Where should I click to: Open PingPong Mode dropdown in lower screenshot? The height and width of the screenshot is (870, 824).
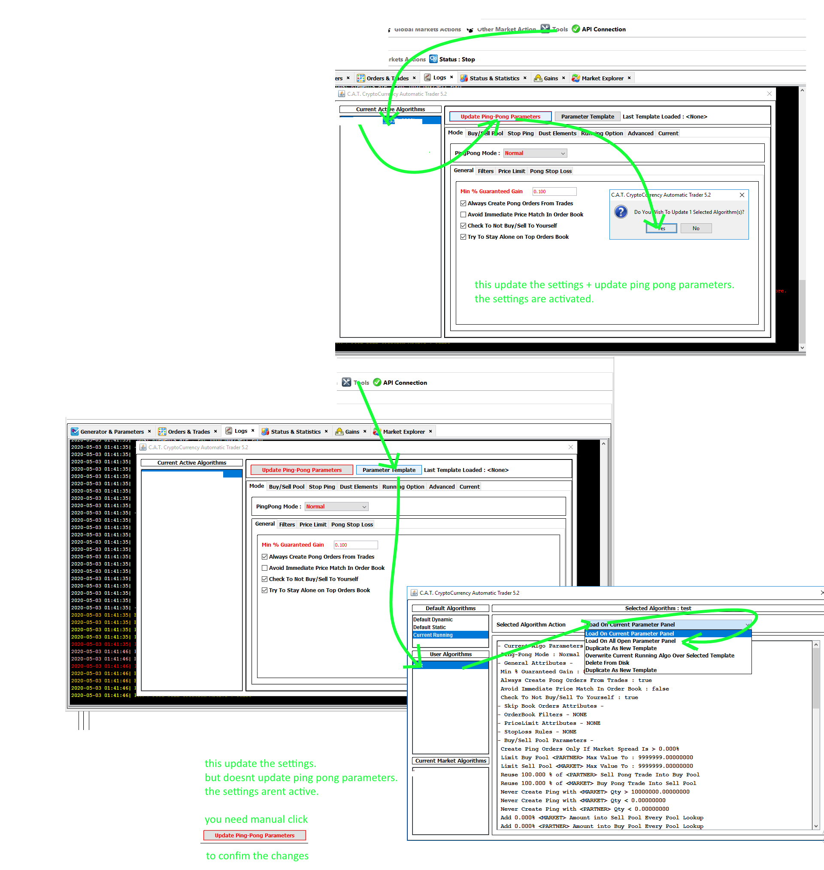(x=336, y=507)
